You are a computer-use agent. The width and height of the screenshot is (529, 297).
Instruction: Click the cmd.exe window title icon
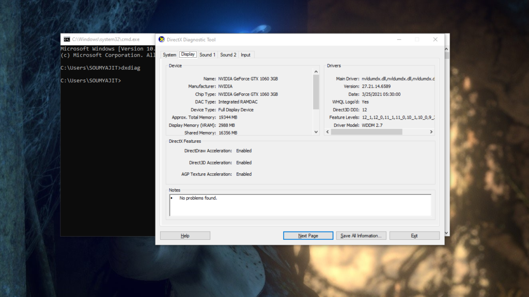coord(67,39)
